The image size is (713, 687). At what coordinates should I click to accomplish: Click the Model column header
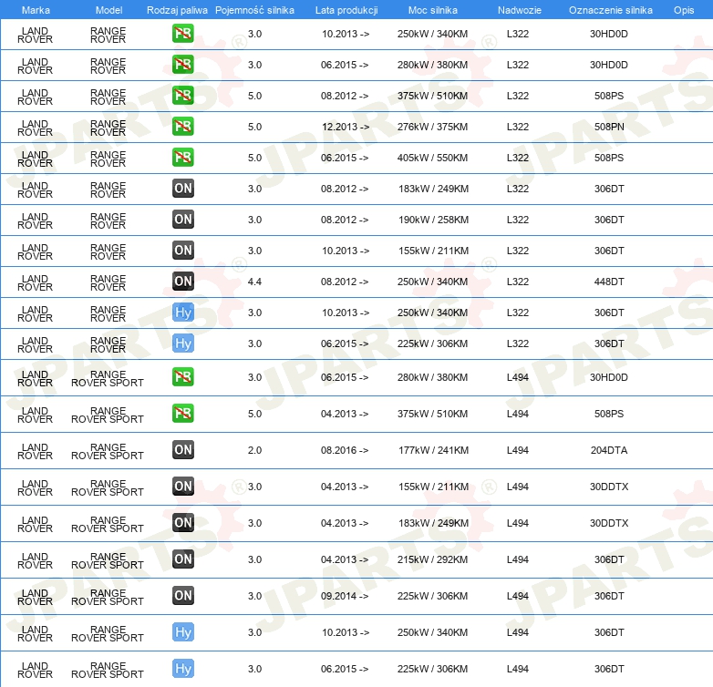tap(108, 10)
